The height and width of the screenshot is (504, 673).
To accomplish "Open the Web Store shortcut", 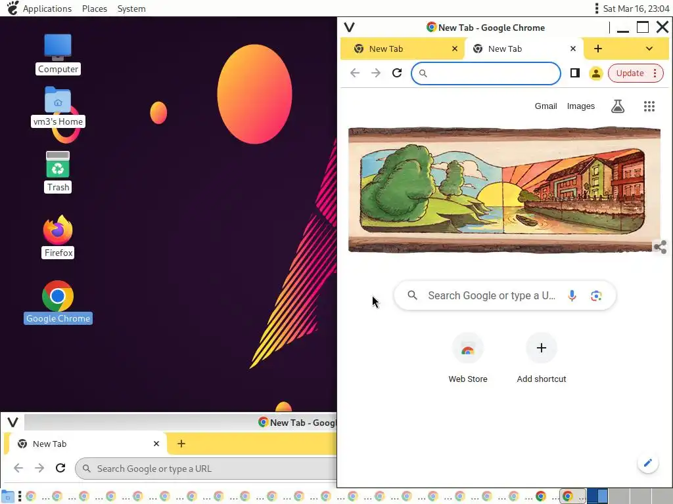I will click(x=468, y=358).
